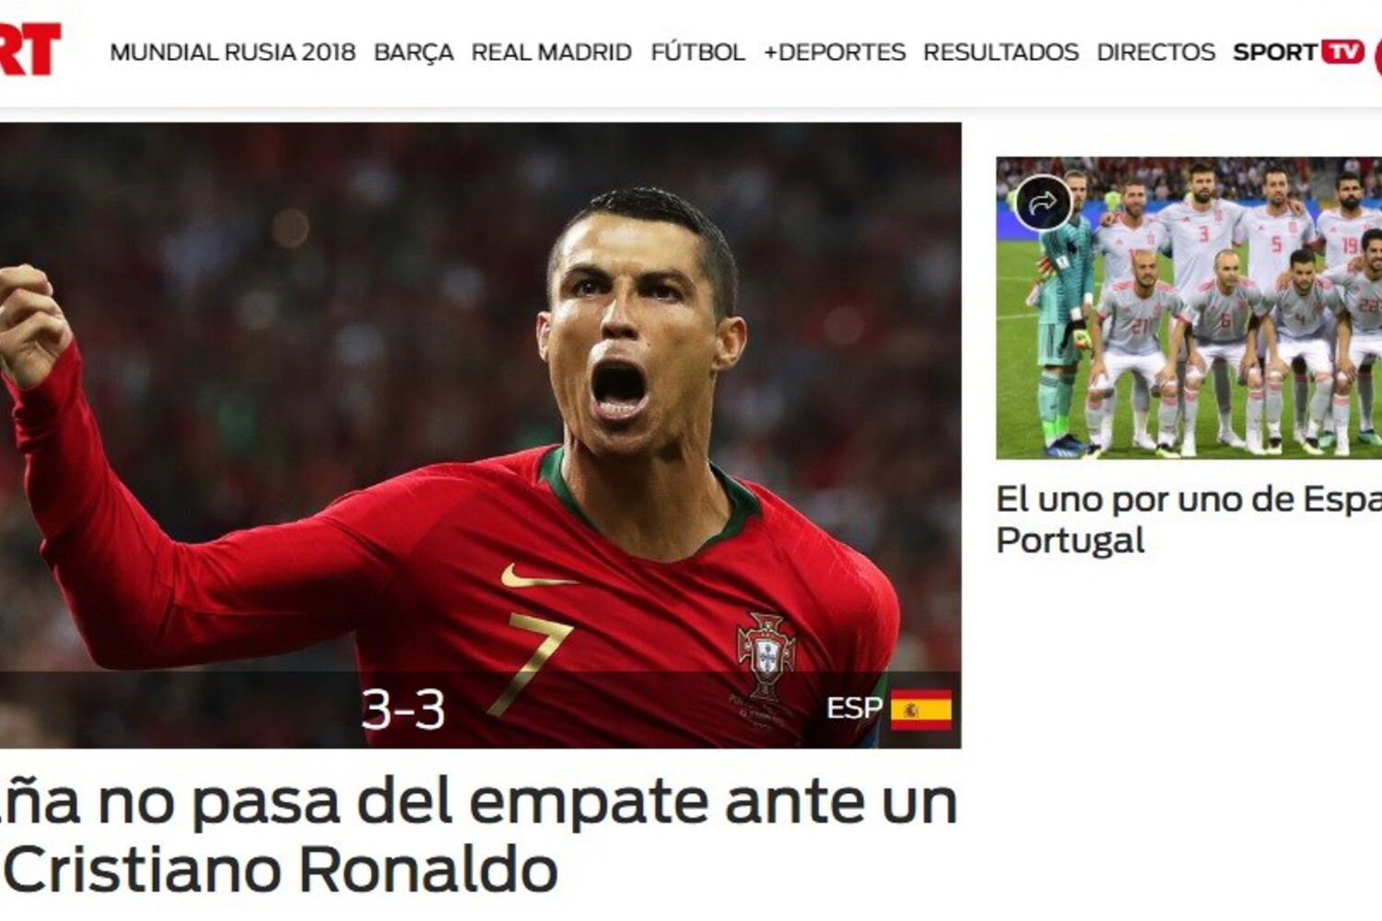Click the red circle icon beside Sport TV
Image resolution: width=1382 pixels, height=921 pixels.
click(x=1378, y=55)
